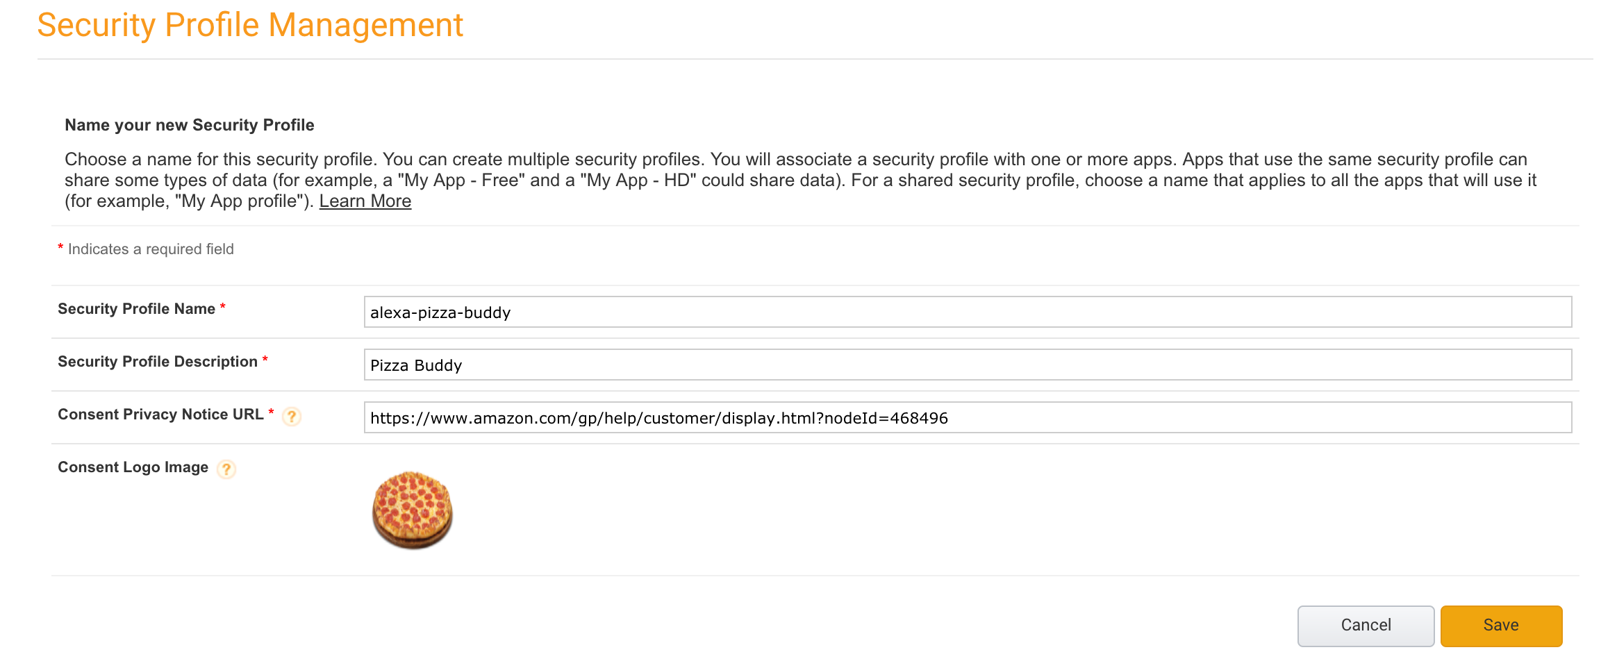Click the Security Profile Management page title
Viewport: 1617px width, 668px height.
250,25
